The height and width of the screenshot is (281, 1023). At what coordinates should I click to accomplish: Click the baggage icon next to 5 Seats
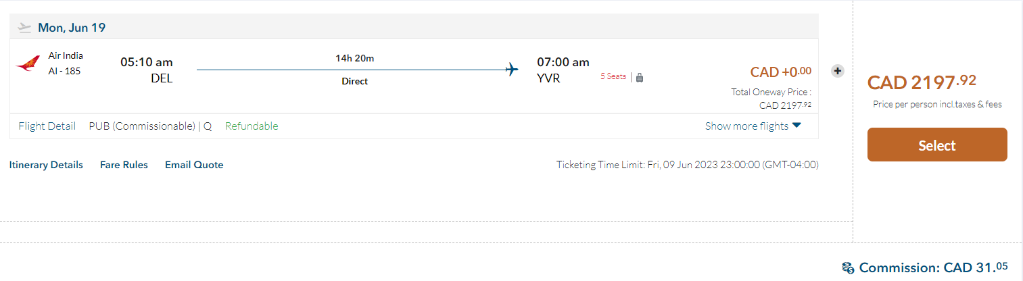[640, 77]
